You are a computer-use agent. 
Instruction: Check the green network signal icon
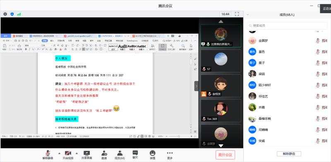(x=19, y=14)
